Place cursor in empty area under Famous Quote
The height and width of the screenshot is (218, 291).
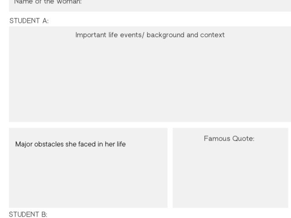(230, 174)
